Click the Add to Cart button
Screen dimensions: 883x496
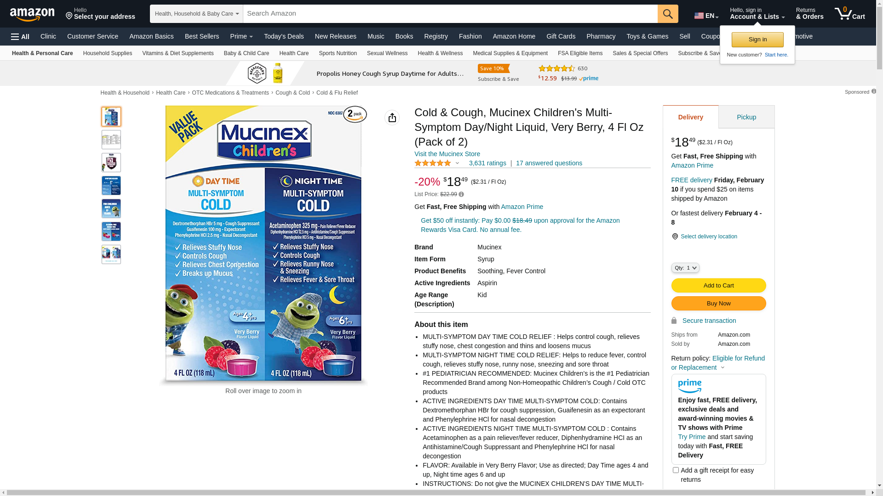(x=718, y=286)
